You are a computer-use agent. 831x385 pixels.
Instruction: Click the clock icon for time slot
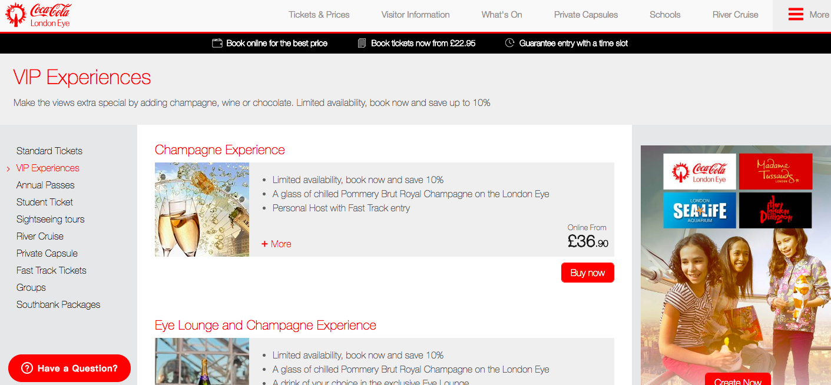point(509,43)
